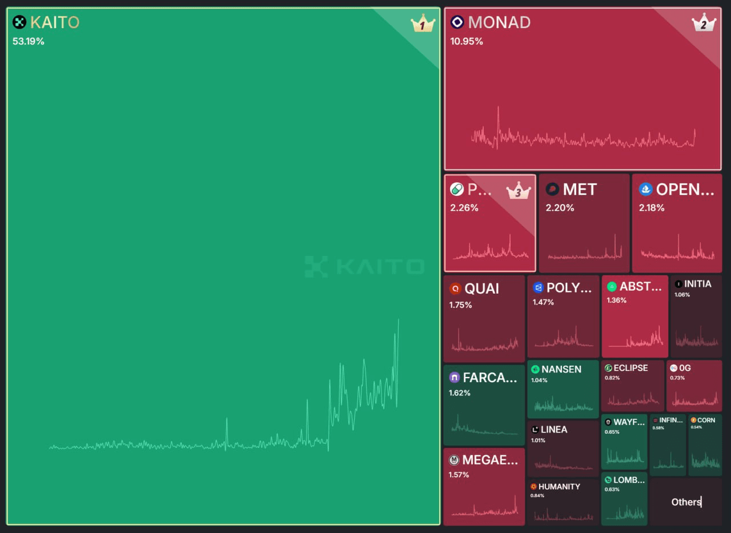This screenshot has width=731, height=533.
Task: Click the LINEA logo icon
Action: click(535, 430)
